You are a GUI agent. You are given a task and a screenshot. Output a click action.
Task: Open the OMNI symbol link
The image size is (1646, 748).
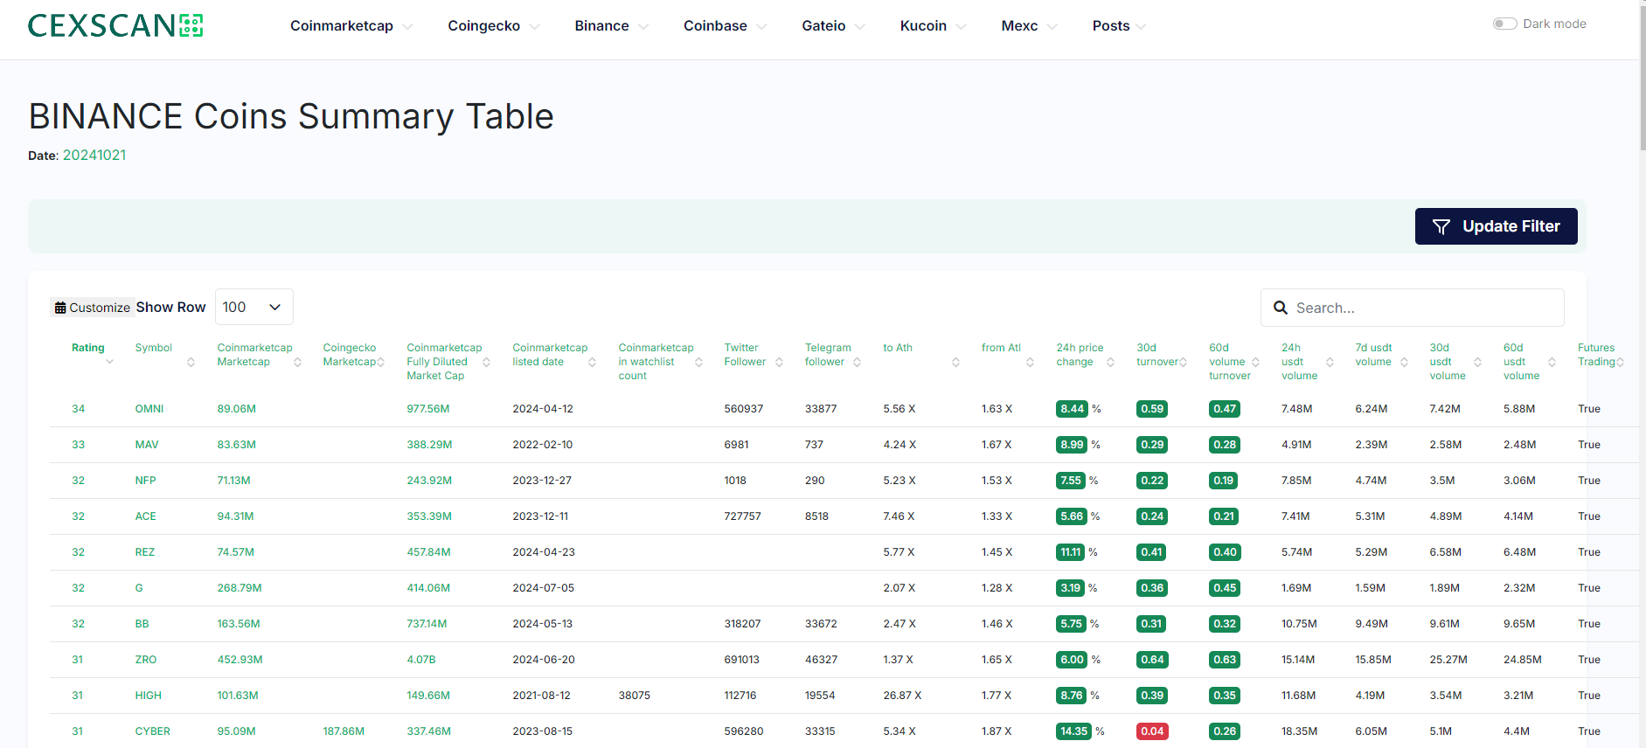(149, 409)
